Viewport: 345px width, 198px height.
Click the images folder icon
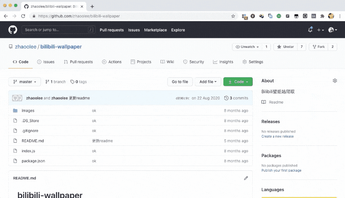15,110
